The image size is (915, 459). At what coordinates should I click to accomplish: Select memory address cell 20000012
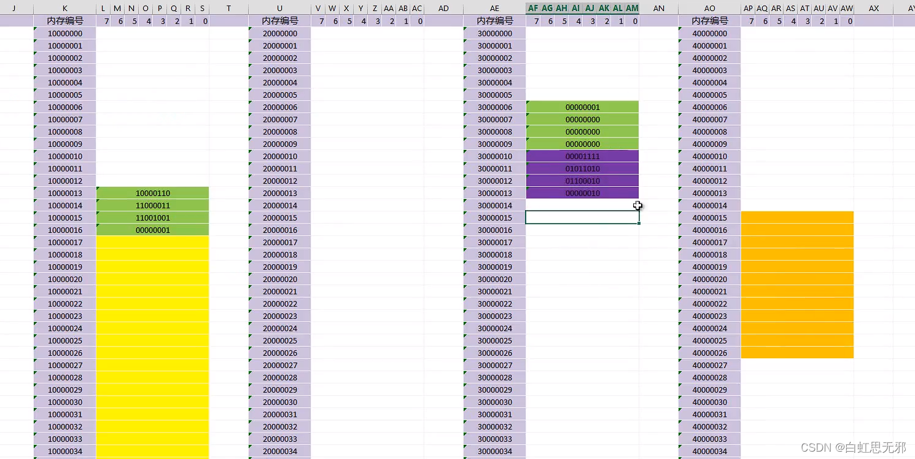pos(280,181)
